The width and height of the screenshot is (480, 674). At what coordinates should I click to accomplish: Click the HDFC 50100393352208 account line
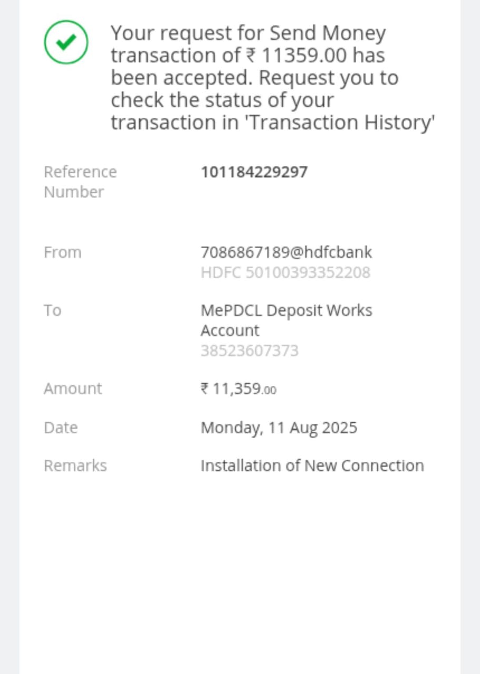click(285, 273)
